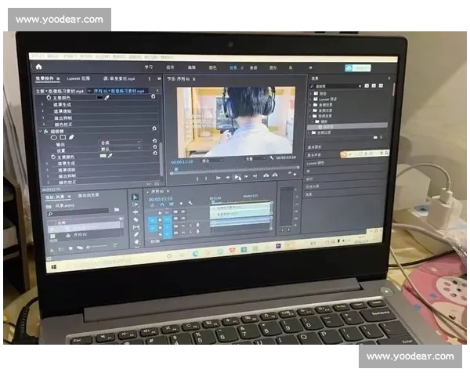Image resolution: width=470 pixels, height=376 pixels.
Task: Pick eyedropper beside the upper 主要颜色 swatch
Action: click(107, 98)
